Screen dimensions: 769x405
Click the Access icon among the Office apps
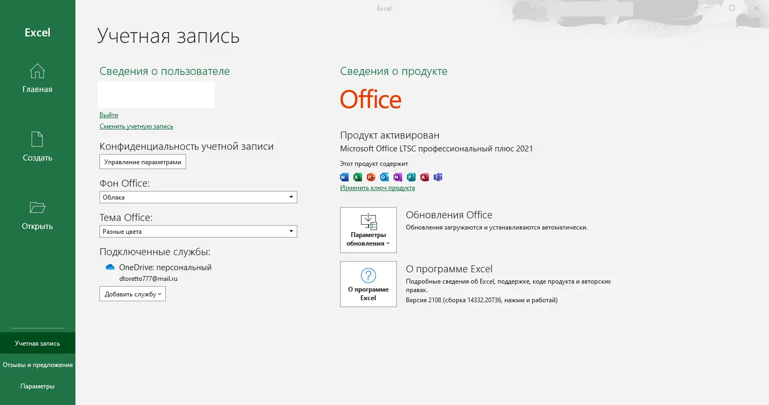[x=424, y=177]
